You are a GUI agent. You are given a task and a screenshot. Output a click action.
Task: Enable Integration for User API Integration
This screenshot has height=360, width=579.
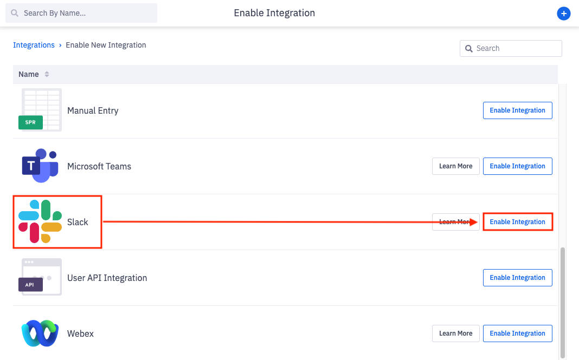(517, 277)
